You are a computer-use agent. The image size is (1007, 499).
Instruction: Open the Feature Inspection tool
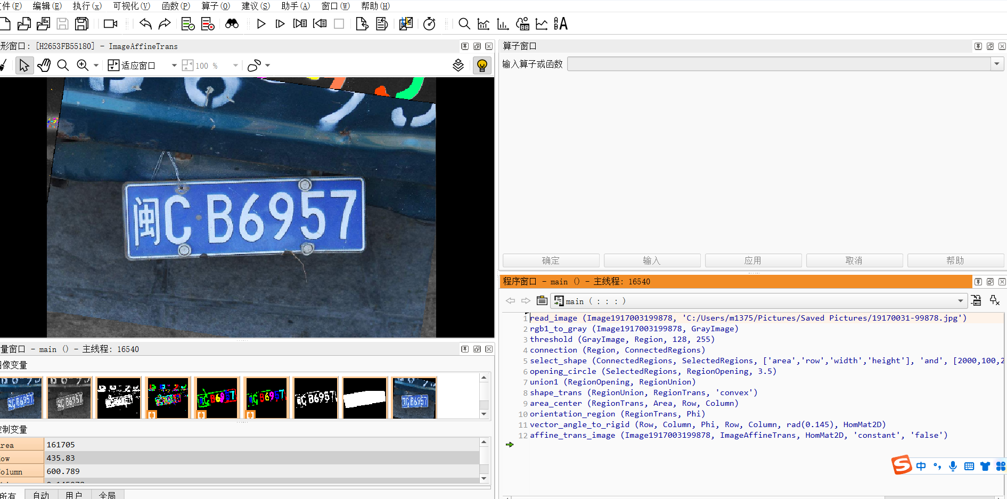[x=523, y=24]
